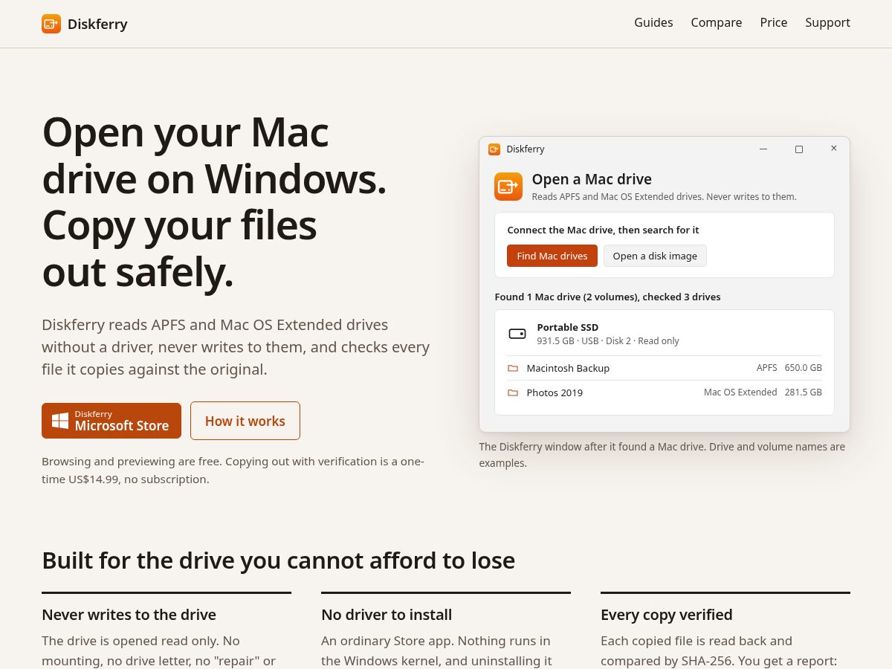Click the APFS format label
This screenshot has width=892, height=669.
pyautogui.click(x=767, y=368)
